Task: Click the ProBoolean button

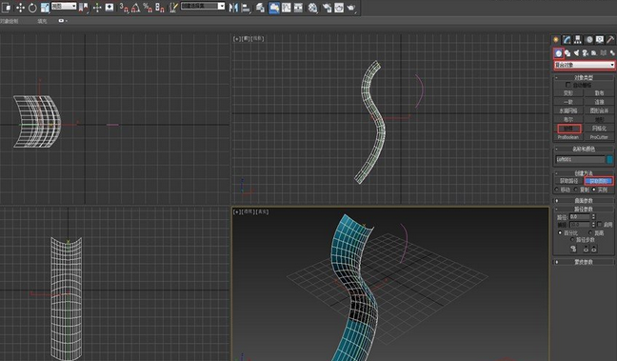Action: pos(568,137)
